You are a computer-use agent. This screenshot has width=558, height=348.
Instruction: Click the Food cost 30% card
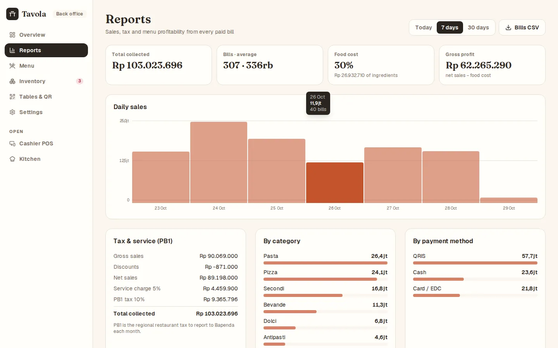click(x=381, y=65)
